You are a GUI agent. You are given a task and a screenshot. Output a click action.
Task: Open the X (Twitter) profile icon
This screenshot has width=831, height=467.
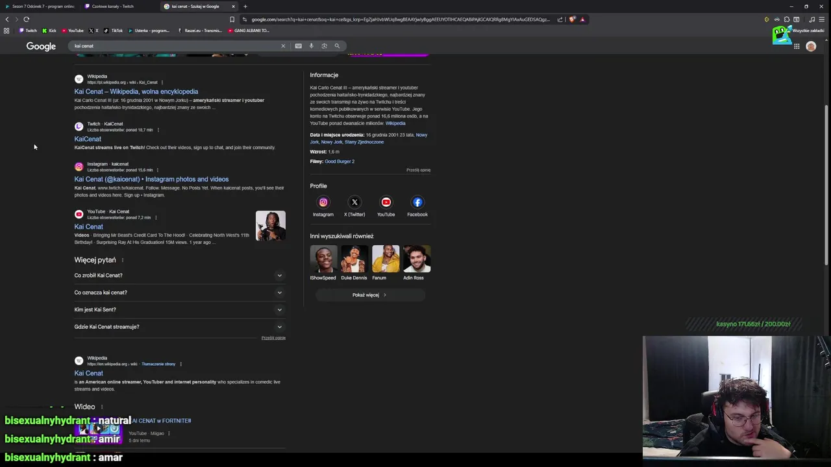354,202
